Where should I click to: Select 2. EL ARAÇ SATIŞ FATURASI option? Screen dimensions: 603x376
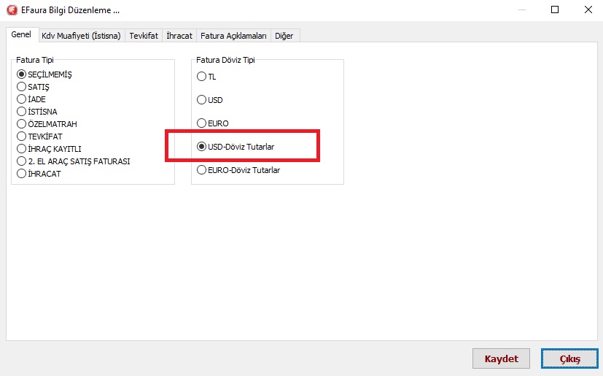point(22,161)
